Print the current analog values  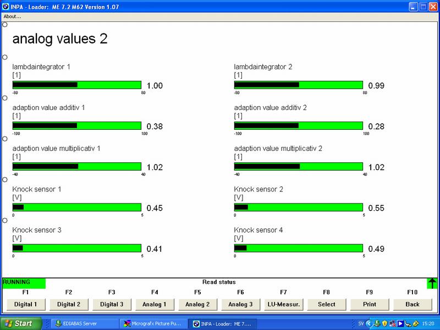click(x=369, y=304)
